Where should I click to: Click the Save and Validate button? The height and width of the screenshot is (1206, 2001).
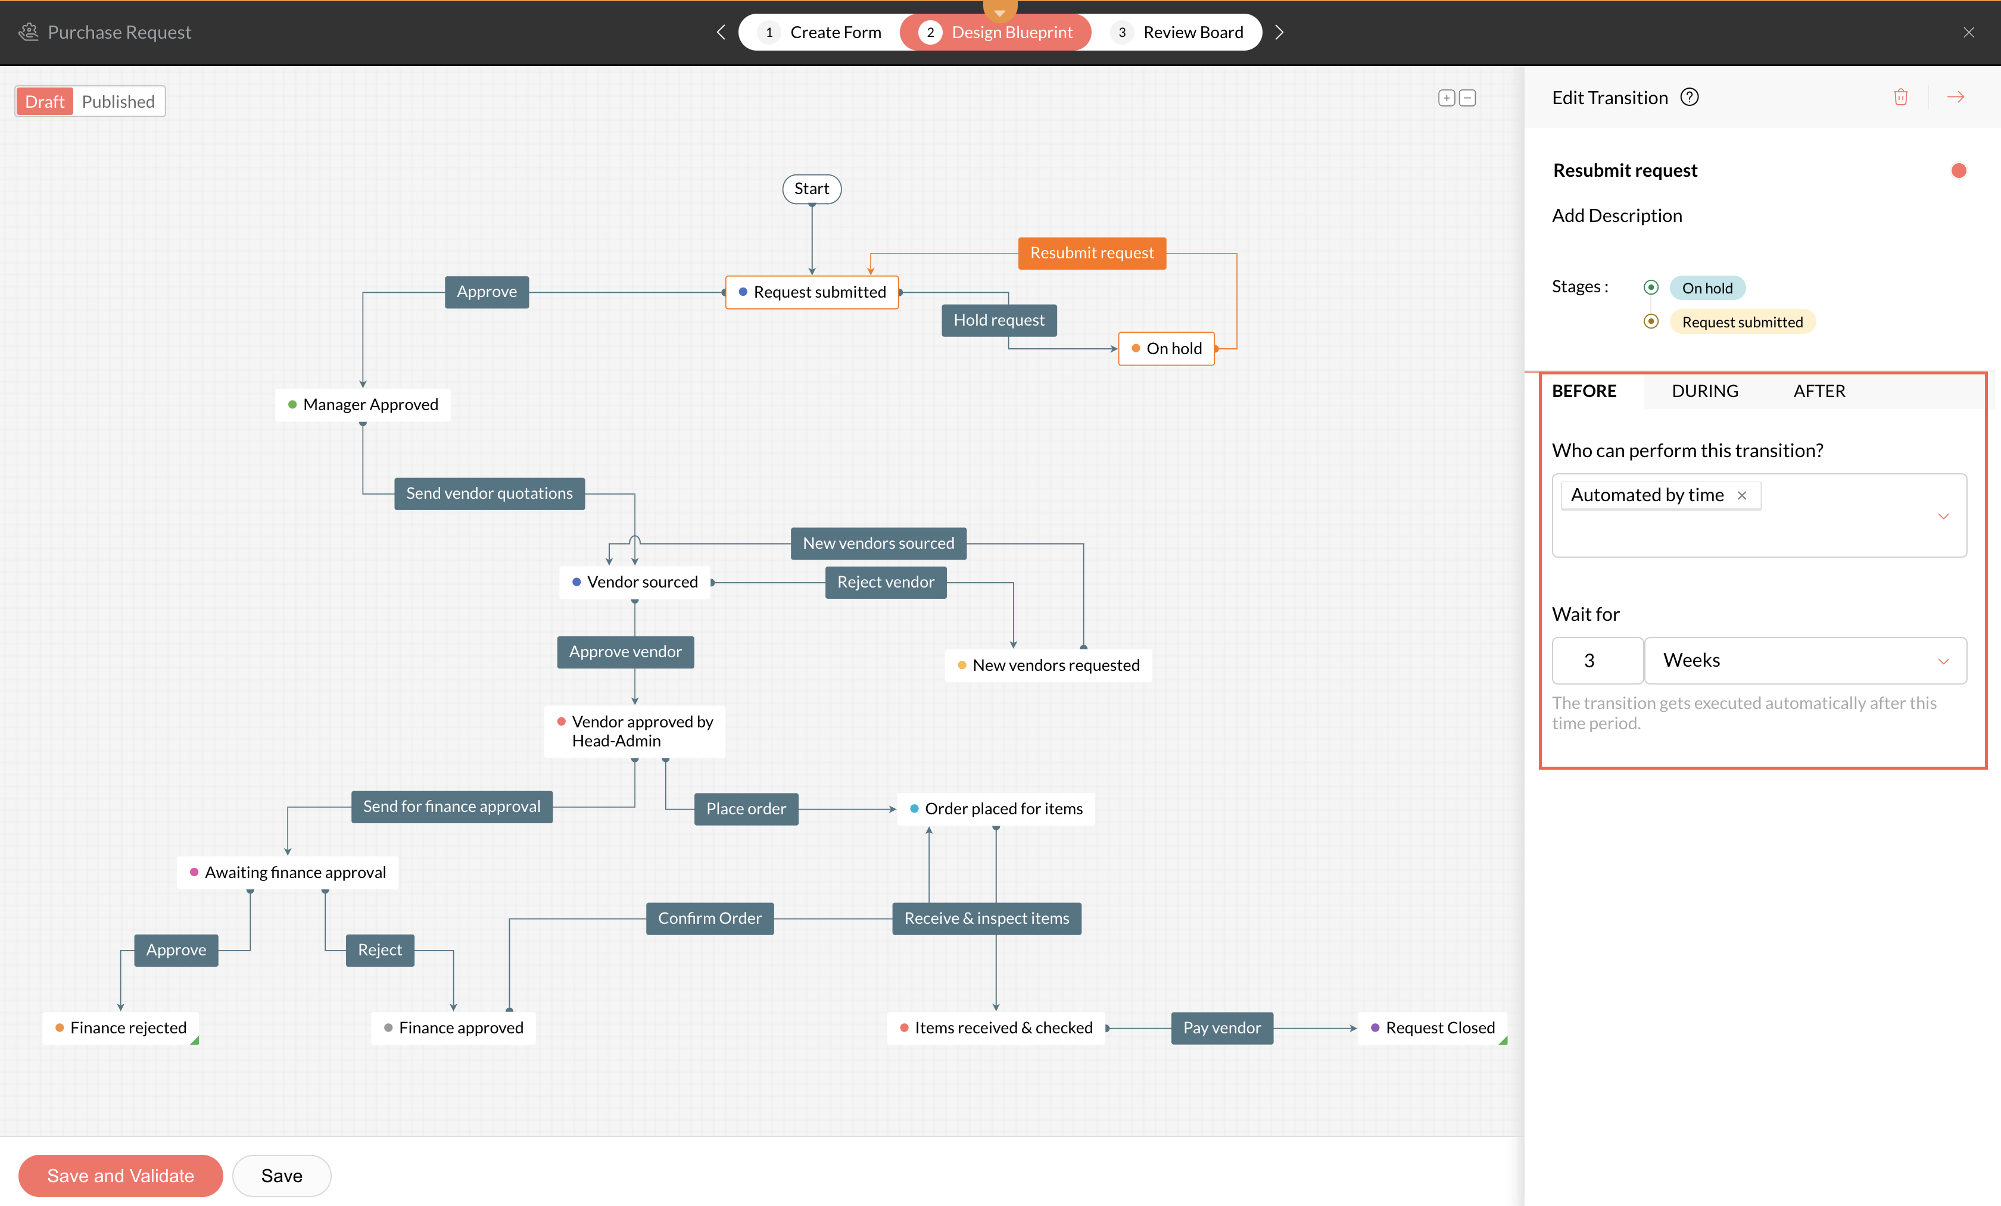(120, 1175)
